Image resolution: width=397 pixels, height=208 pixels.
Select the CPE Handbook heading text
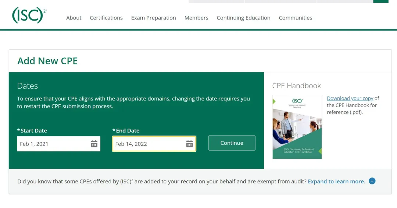[297, 86]
